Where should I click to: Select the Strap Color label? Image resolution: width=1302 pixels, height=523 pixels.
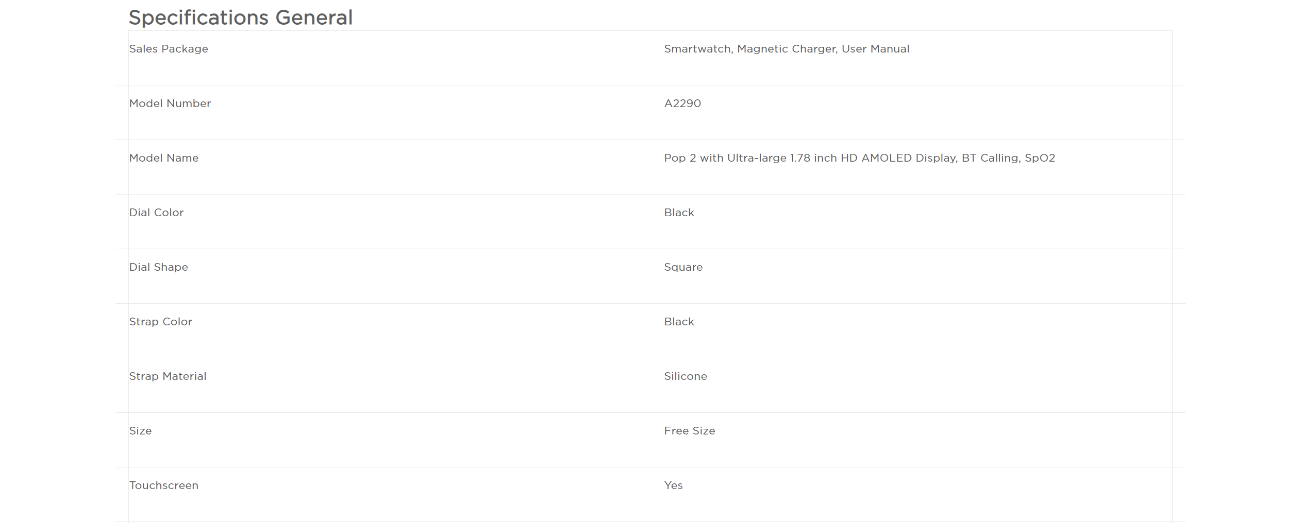(160, 322)
